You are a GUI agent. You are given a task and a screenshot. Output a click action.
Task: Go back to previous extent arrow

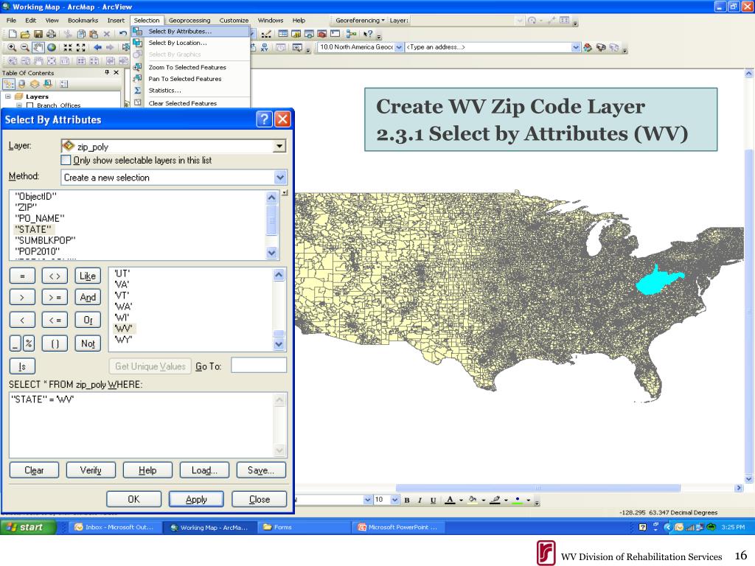tap(98, 47)
